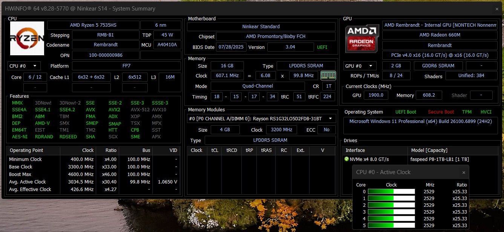This screenshot has height=232, width=504.
Task: Click the Windows 11 Professional operating system field
Action: tap(420, 121)
